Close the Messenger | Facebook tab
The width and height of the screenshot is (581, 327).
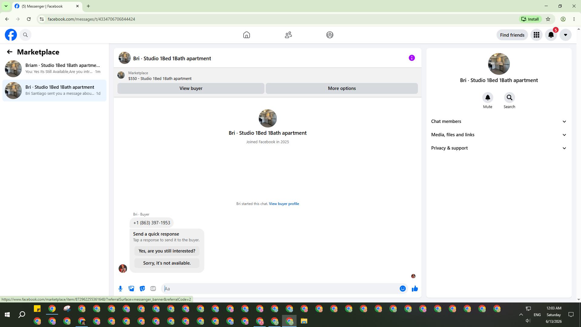pos(77,6)
